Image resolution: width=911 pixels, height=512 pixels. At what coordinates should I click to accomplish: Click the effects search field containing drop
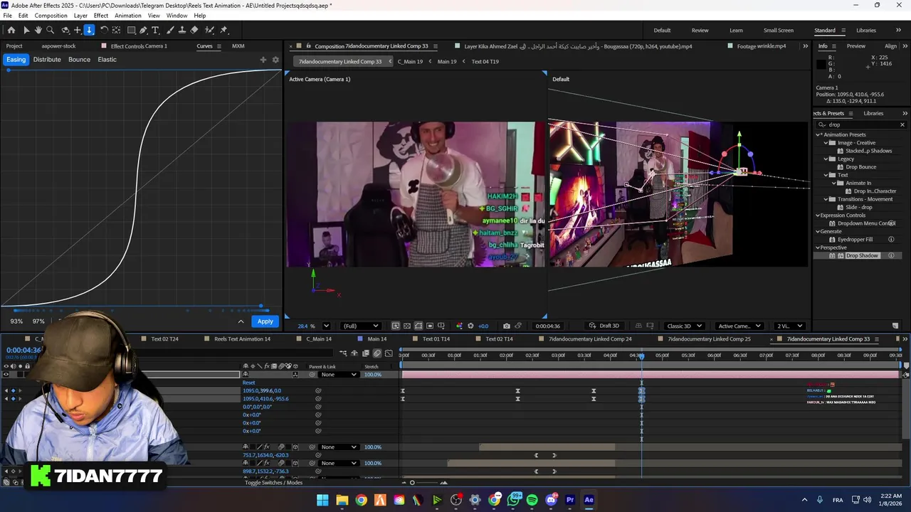(x=861, y=124)
